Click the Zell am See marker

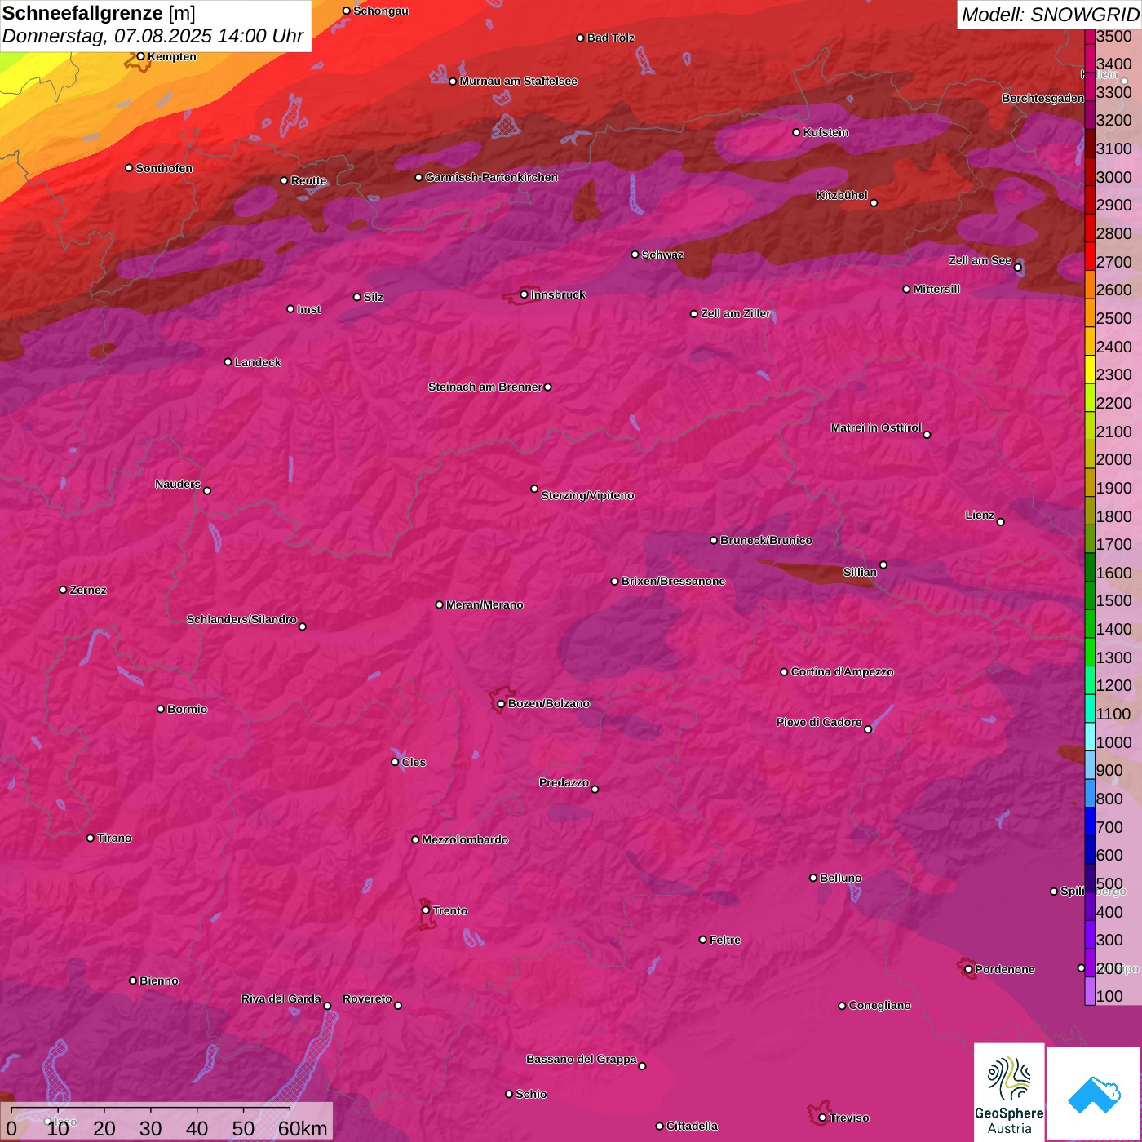(x=1017, y=268)
